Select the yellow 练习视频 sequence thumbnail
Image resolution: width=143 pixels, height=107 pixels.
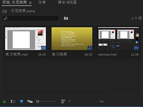coord(72,38)
